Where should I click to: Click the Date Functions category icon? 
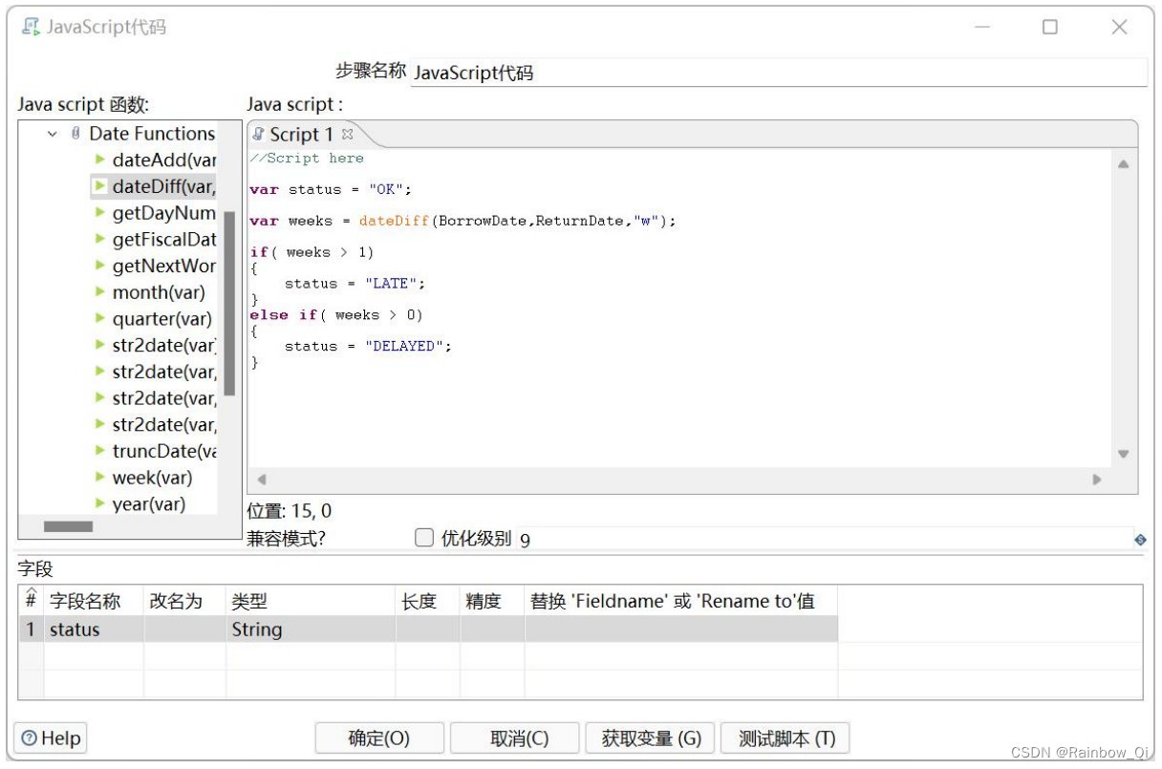click(x=76, y=134)
